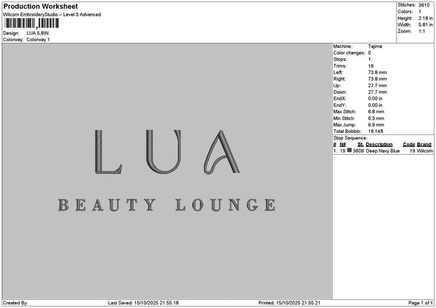Select the Colorway 1 value

tap(38, 40)
